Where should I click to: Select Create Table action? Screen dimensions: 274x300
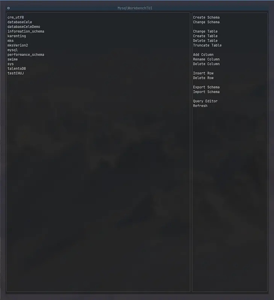click(205, 36)
